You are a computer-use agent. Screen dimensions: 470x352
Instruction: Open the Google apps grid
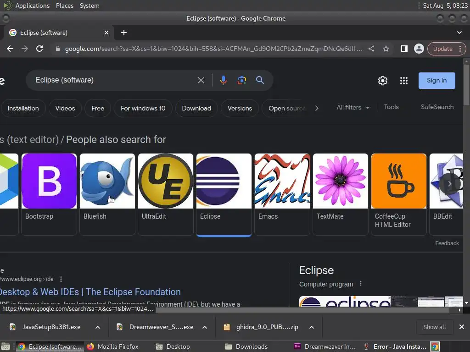coord(404,81)
